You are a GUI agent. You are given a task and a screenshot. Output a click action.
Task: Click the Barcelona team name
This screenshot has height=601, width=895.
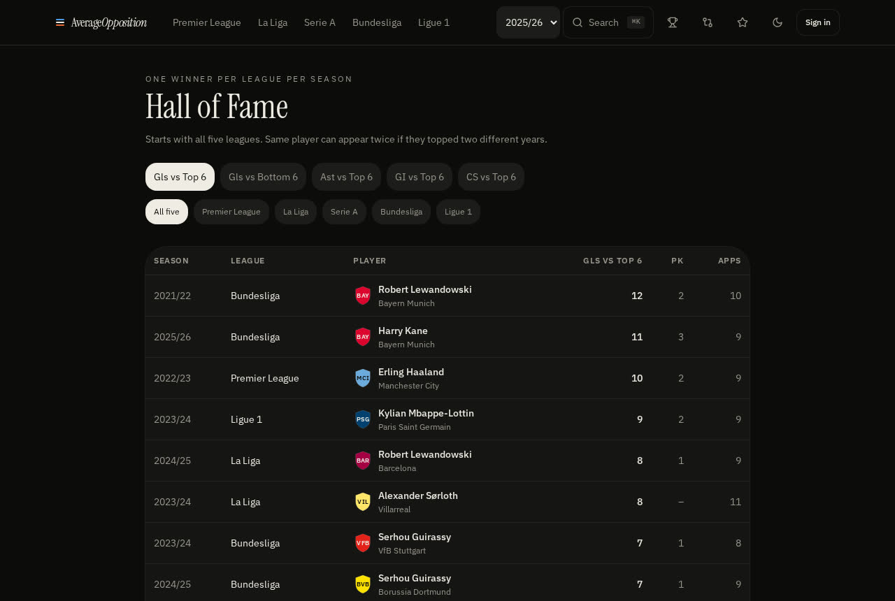click(397, 468)
